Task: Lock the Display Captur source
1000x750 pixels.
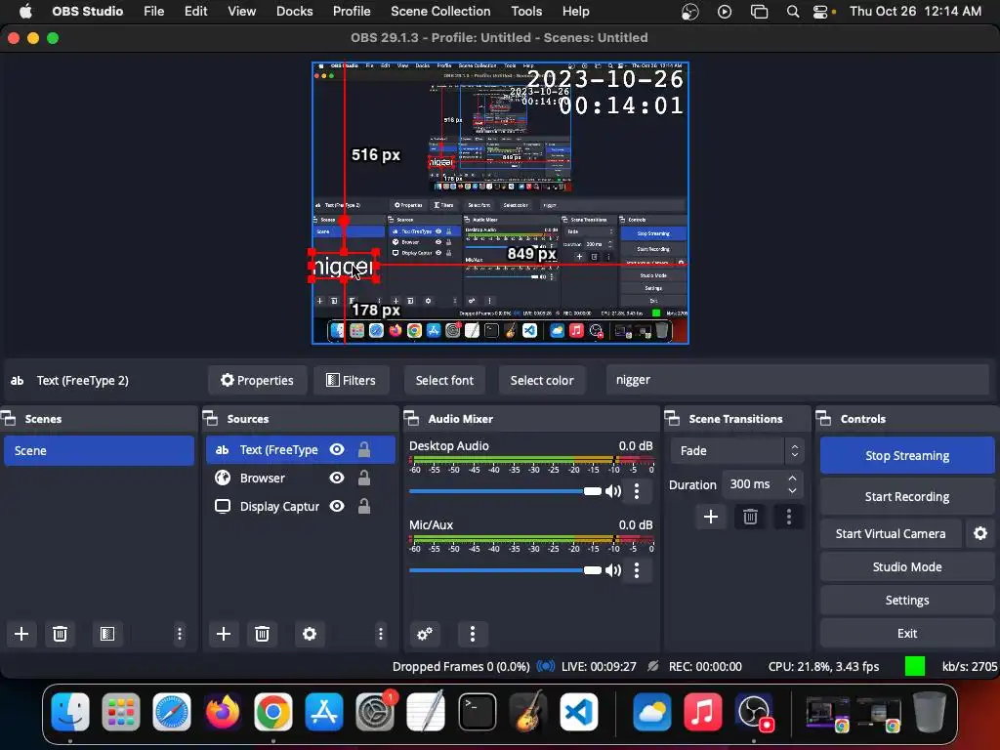Action: (x=364, y=506)
